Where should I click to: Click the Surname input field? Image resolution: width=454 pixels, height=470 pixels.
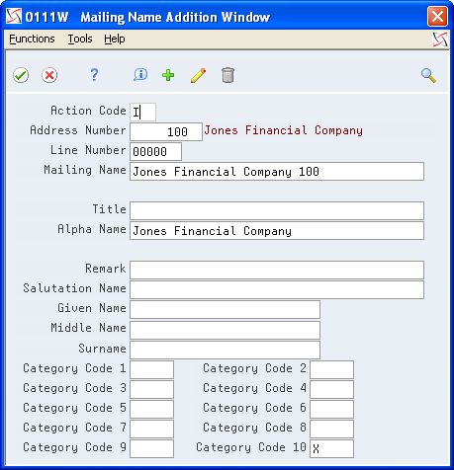[225, 350]
